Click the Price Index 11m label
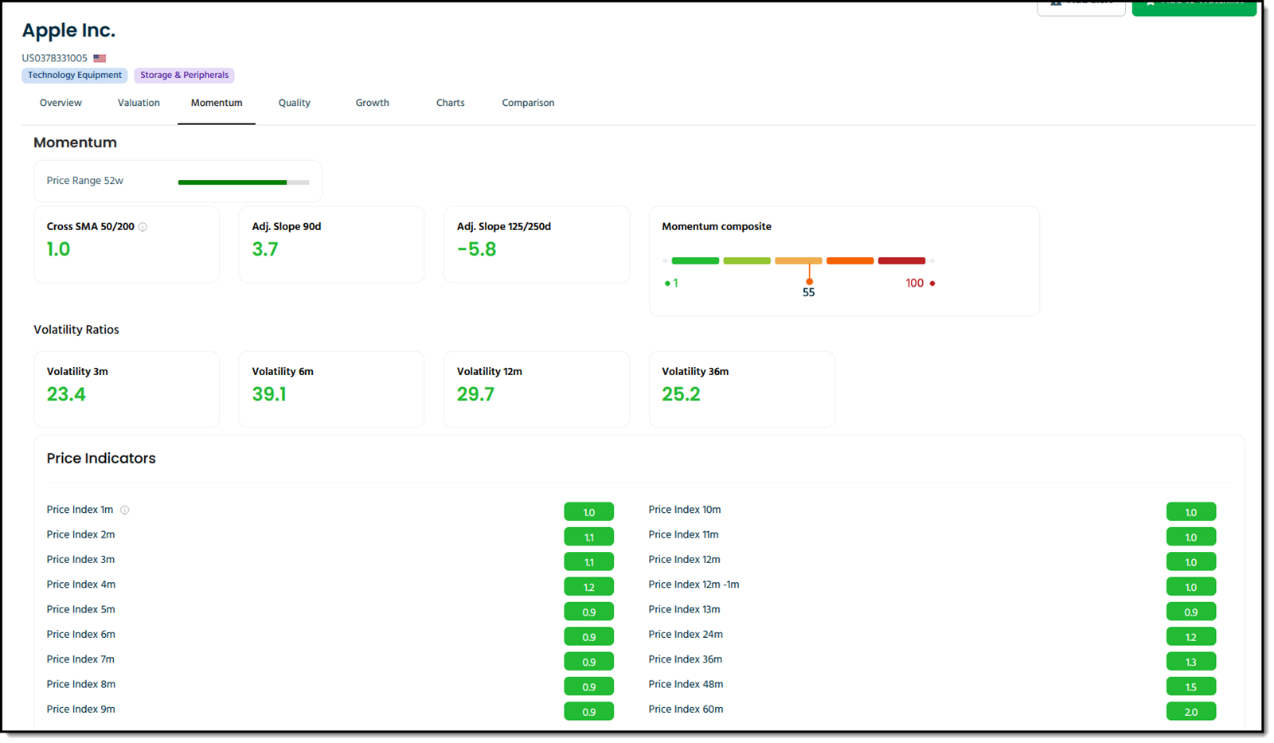 coord(683,535)
